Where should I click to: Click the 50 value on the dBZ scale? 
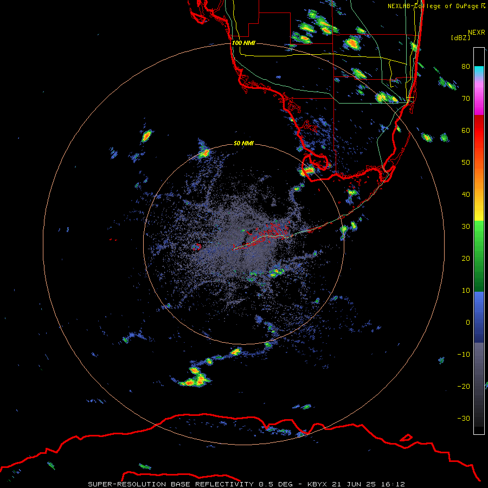(x=466, y=163)
